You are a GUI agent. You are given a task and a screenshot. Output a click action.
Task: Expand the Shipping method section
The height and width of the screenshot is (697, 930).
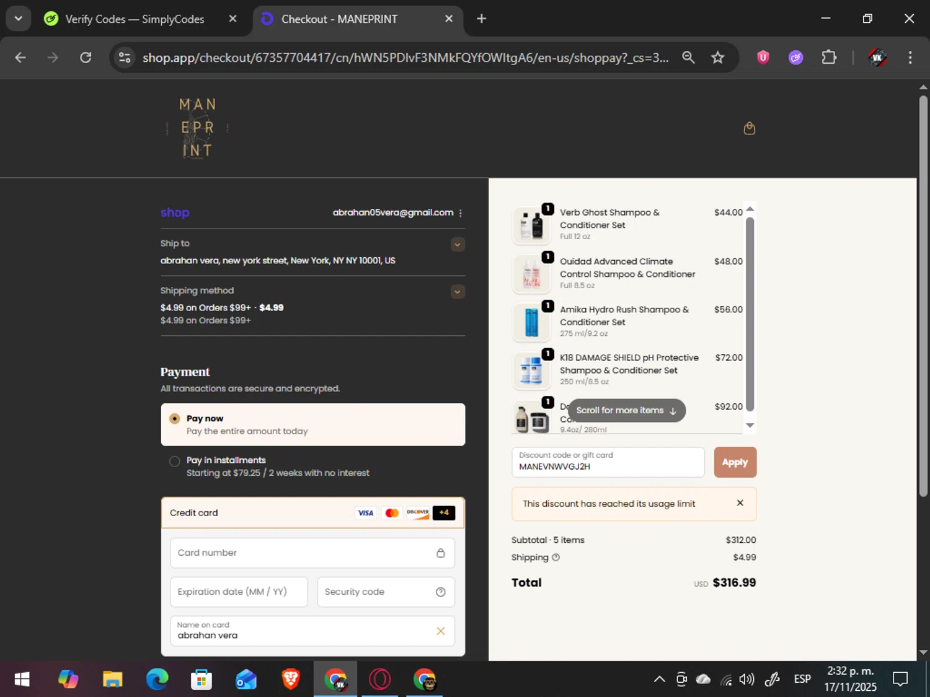[x=458, y=291]
